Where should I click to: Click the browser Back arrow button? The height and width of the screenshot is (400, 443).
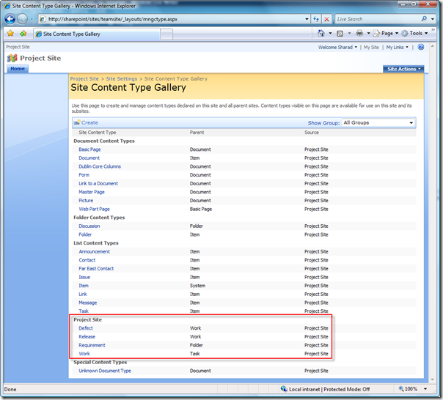click(10, 19)
